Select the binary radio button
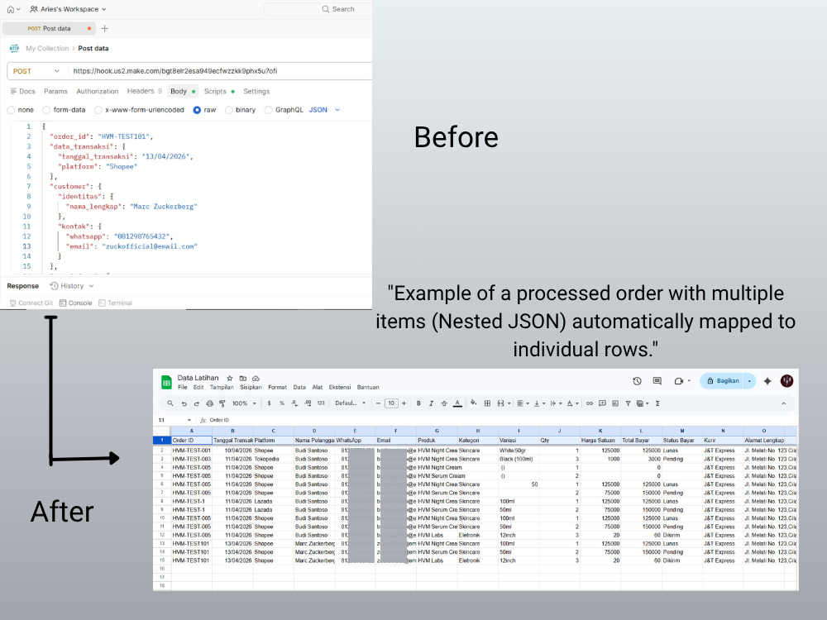This screenshot has width=827, height=620. pos(228,110)
